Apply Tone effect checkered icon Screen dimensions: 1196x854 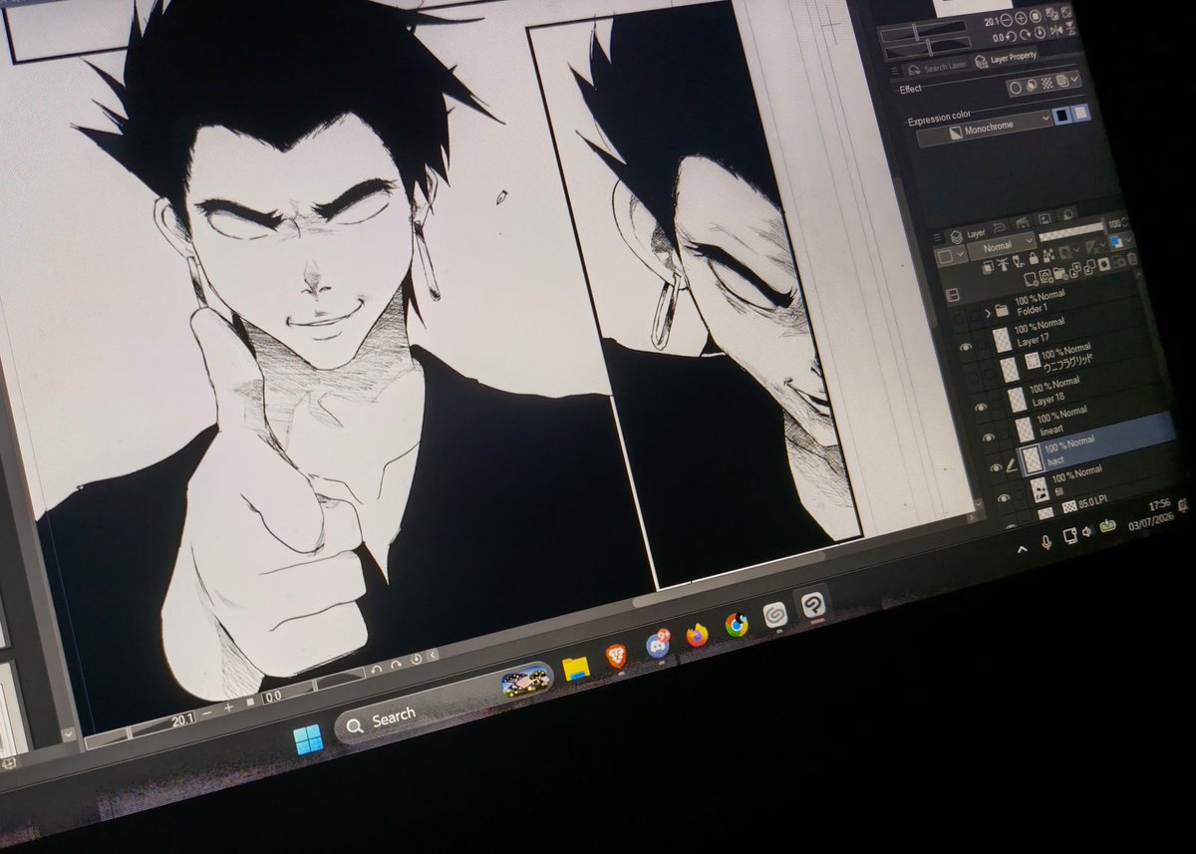[1046, 83]
